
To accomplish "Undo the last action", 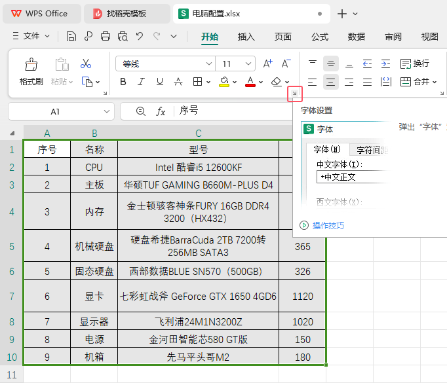I will click(x=140, y=36).
